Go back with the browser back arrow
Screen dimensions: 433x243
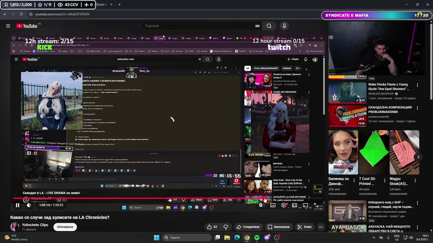(x=5, y=14)
